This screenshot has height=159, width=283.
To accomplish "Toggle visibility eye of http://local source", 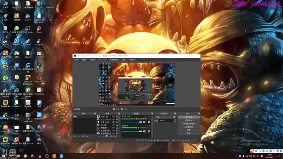I will (114, 119).
